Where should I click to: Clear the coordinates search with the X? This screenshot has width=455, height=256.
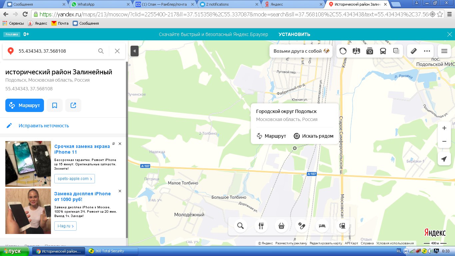tap(117, 51)
